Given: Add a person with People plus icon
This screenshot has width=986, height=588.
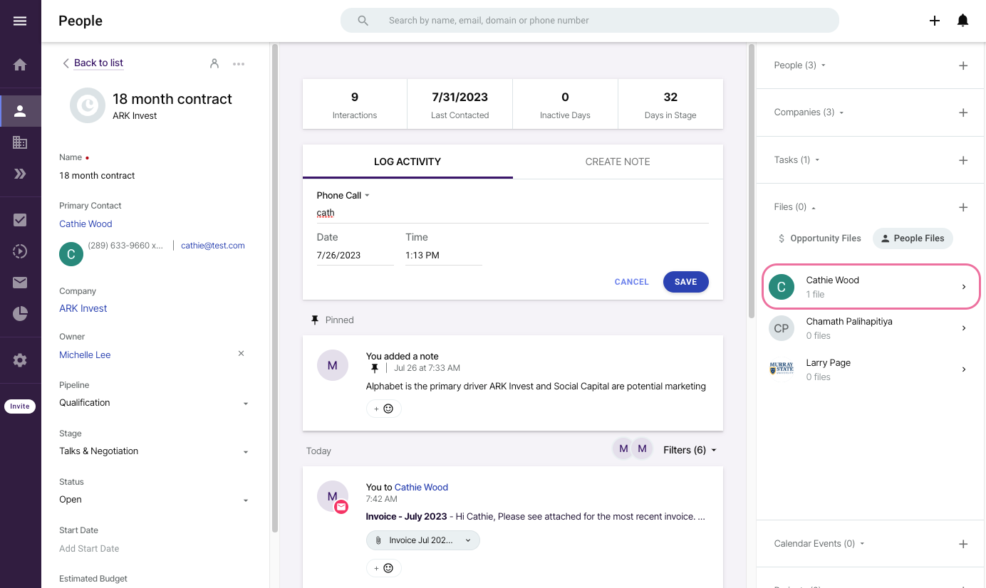Looking at the screenshot, I should (x=963, y=65).
